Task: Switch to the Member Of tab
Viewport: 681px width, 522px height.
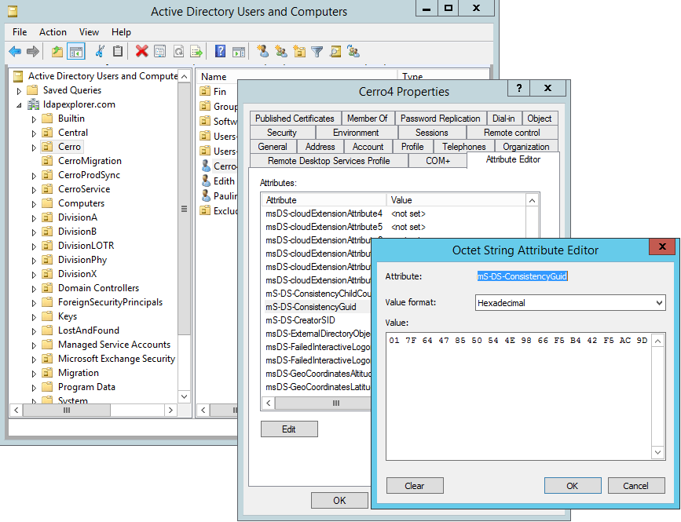Action: point(368,118)
